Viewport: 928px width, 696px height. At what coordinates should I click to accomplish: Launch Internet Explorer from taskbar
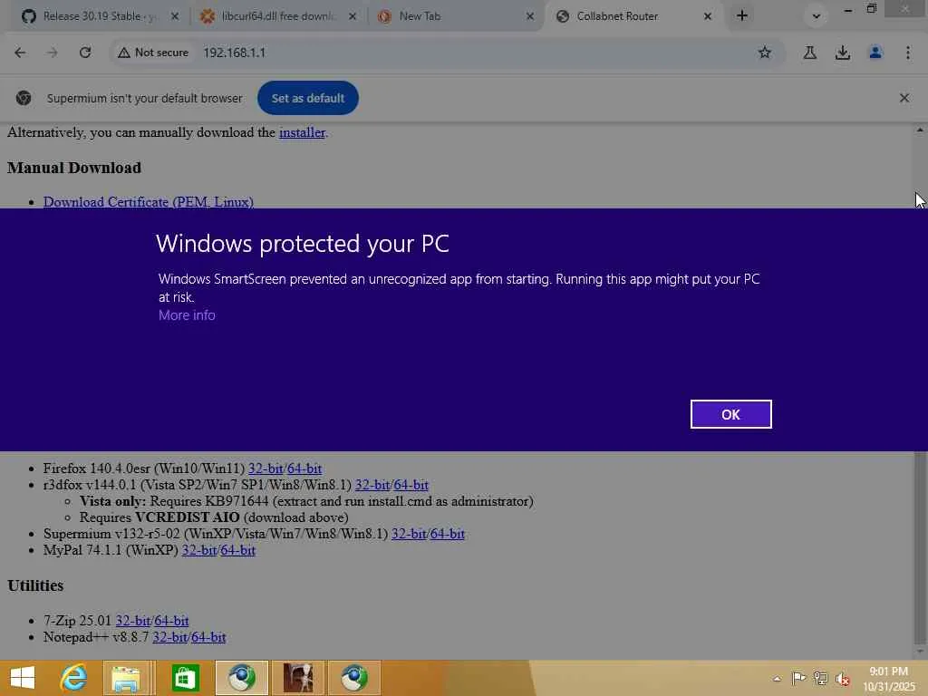point(73,678)
